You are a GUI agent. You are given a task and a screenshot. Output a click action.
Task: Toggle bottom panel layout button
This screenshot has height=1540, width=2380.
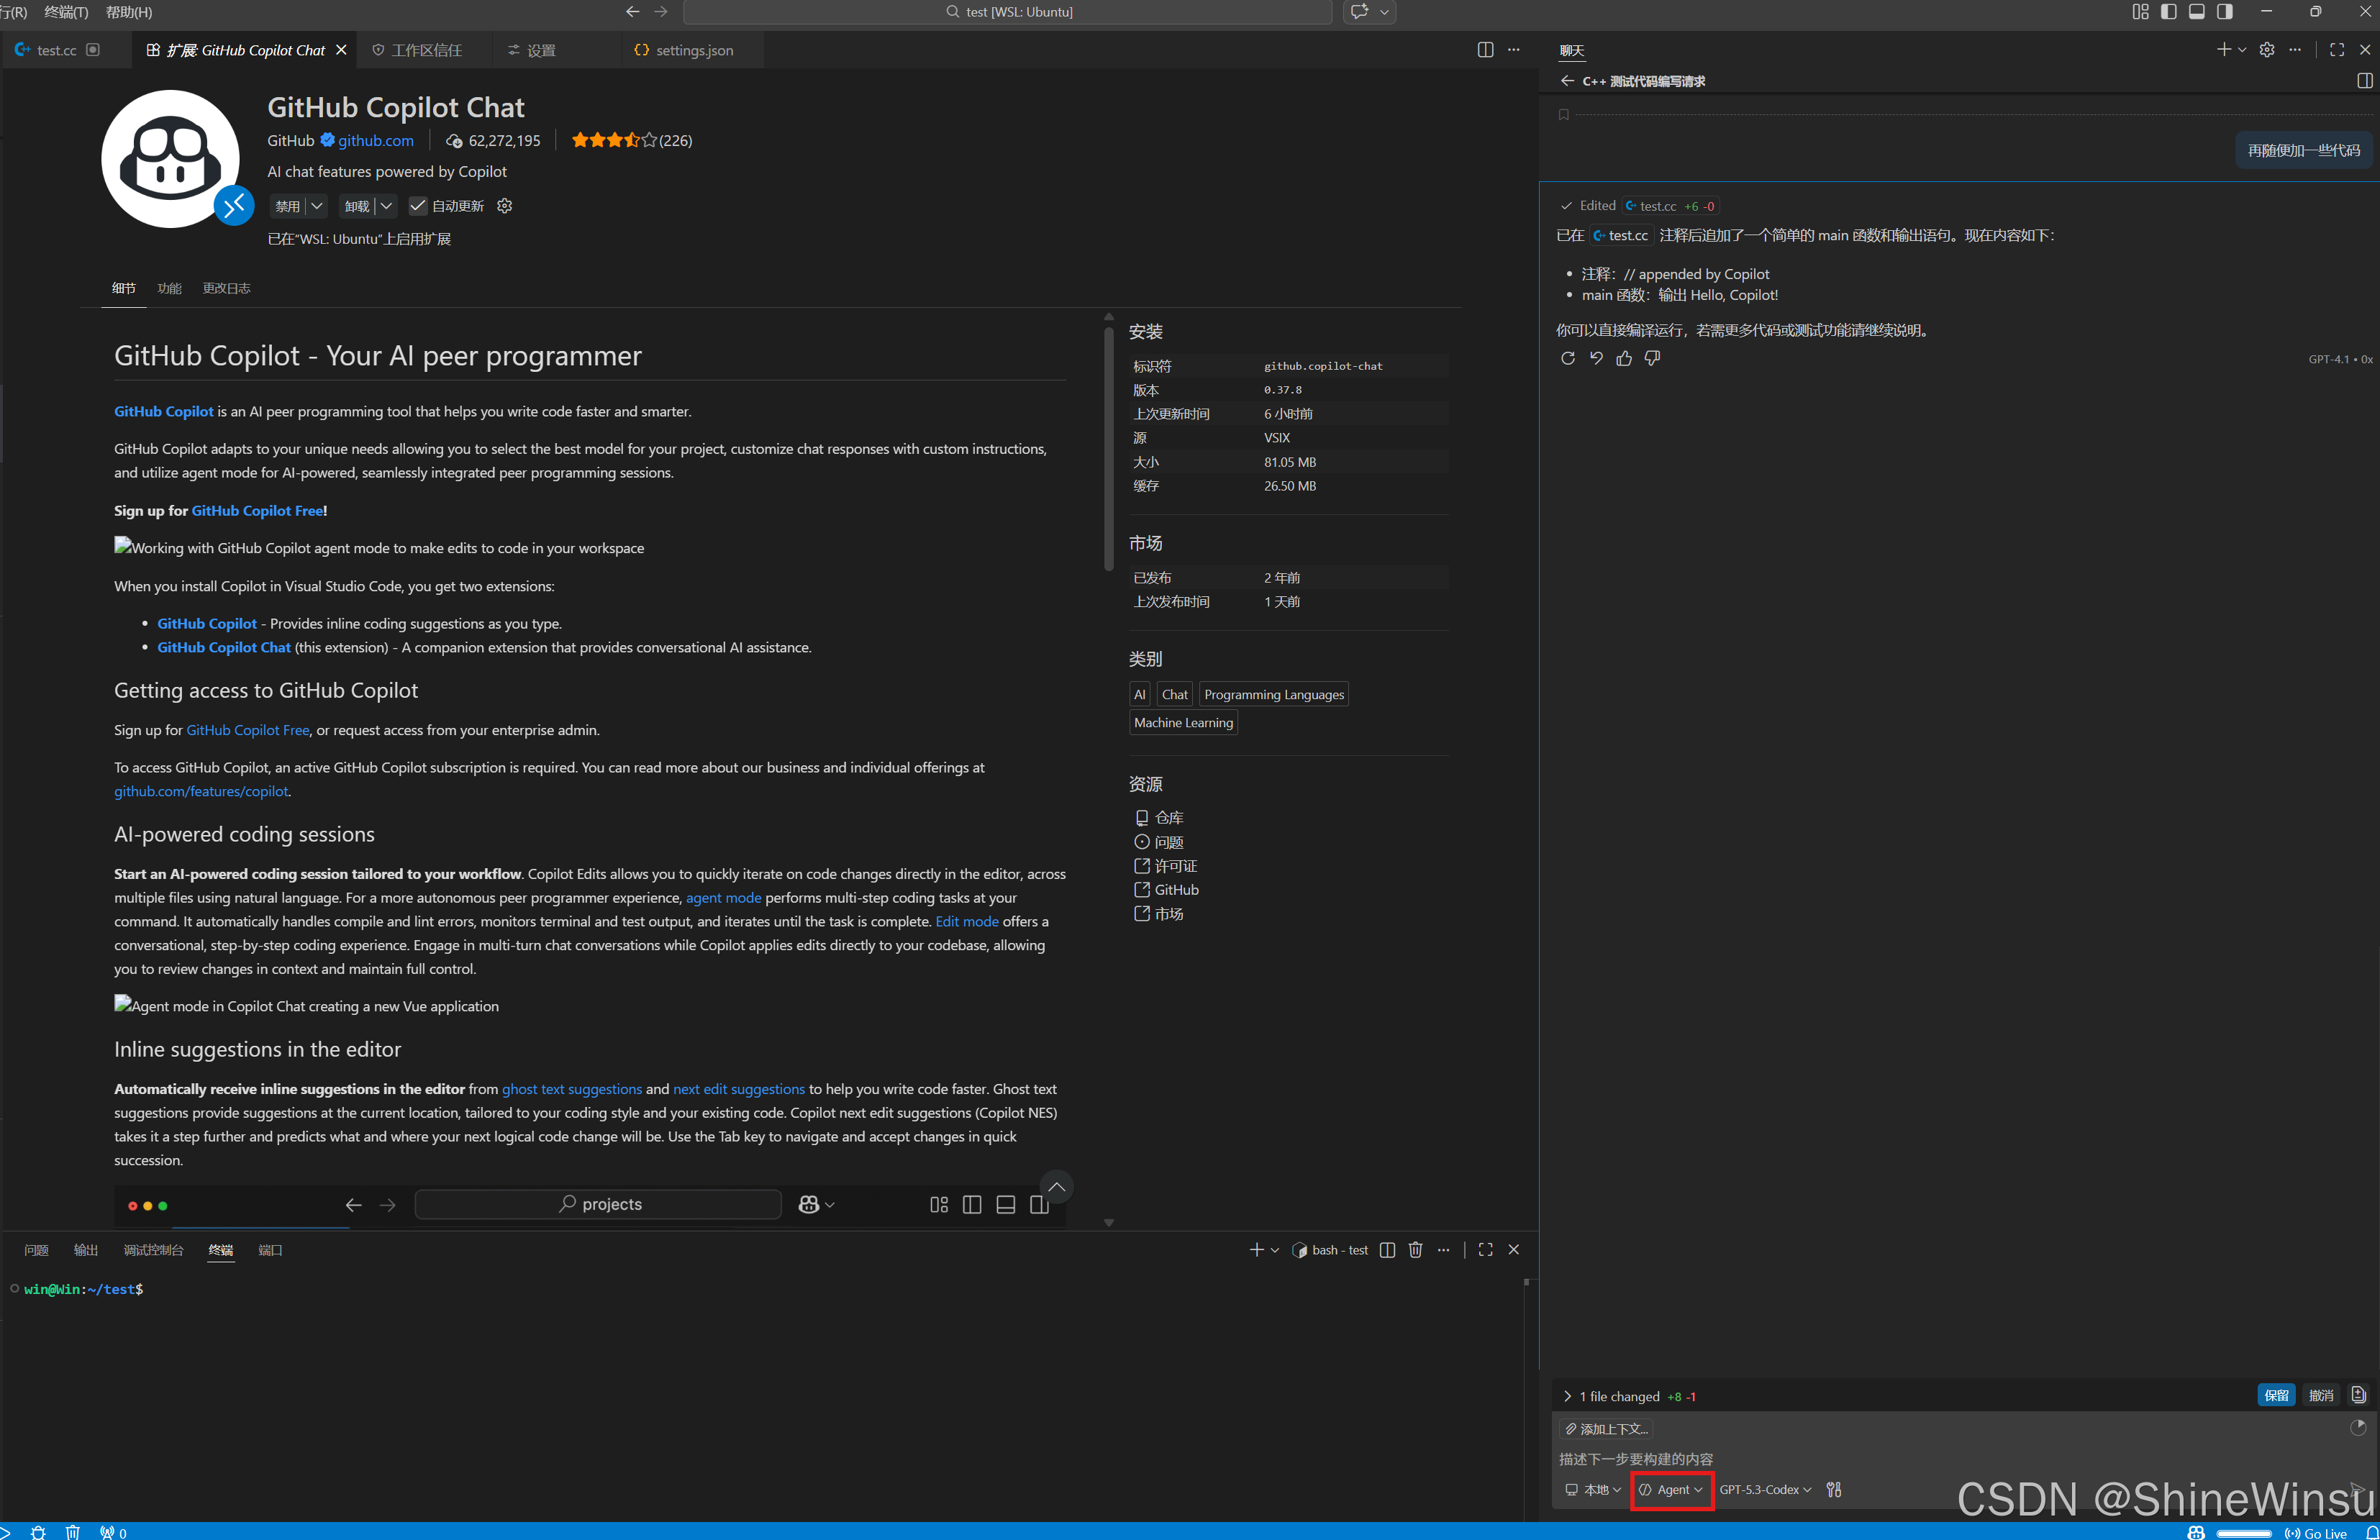(2196, 12)
